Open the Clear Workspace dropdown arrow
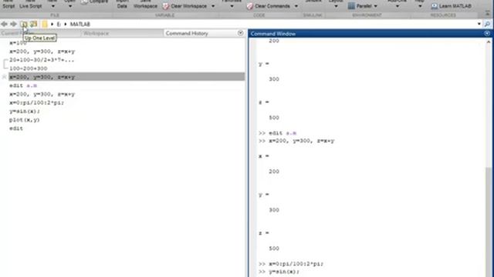This screenshot has height=277, width=494. click(x=213, y=6)
